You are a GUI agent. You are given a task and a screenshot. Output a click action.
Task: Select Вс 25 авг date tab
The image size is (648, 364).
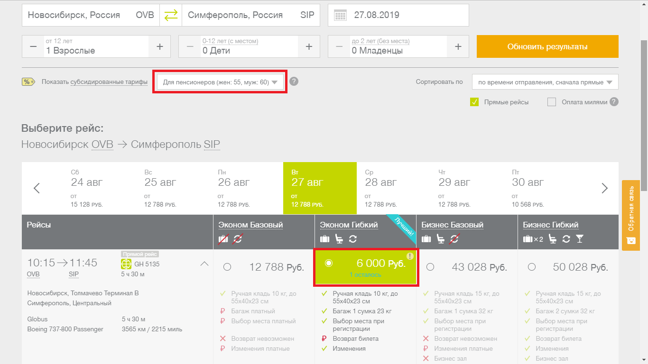pos(173,188)
